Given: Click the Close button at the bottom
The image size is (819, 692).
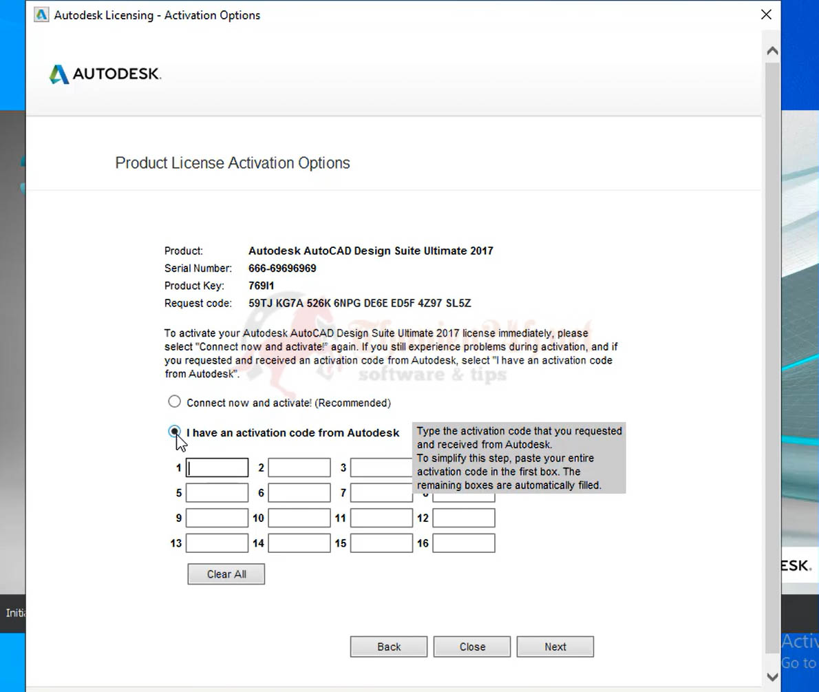Looking at the screenshot, I should (x=471, y=647).
